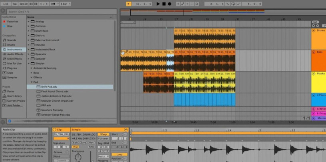Click the Add Folder link
Screen dimensions: 326x162
tap(15, 105)
